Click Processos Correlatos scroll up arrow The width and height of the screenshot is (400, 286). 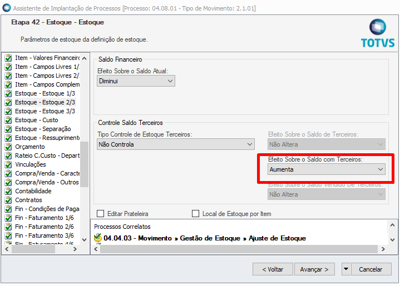point(392,225)
